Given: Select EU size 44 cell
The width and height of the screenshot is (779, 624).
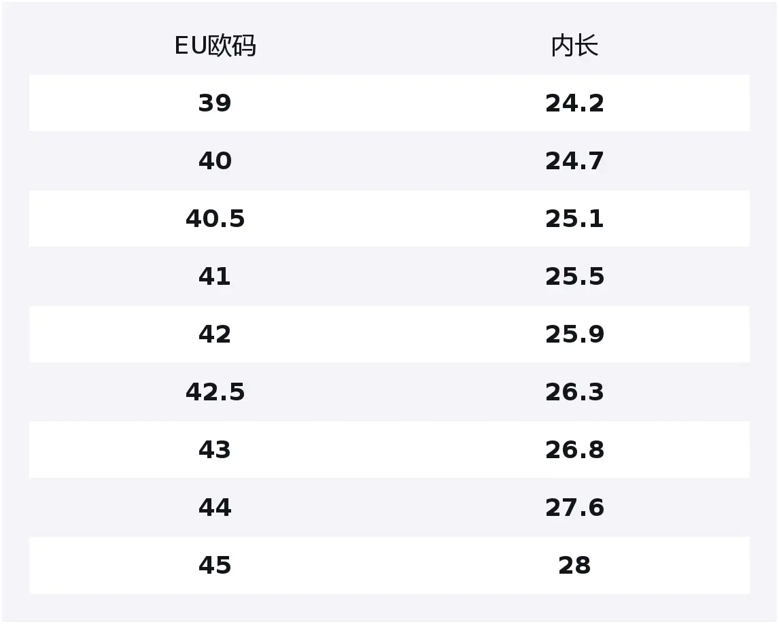Looking at the screenshot, I should coord(215,508).
